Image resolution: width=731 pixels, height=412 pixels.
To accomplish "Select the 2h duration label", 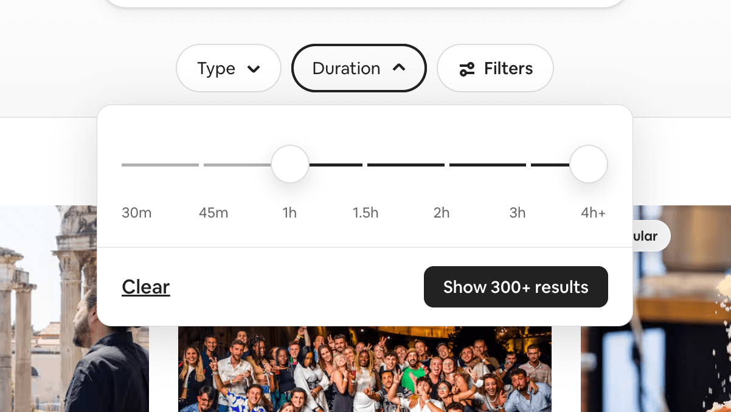I will tap(442, 213).
